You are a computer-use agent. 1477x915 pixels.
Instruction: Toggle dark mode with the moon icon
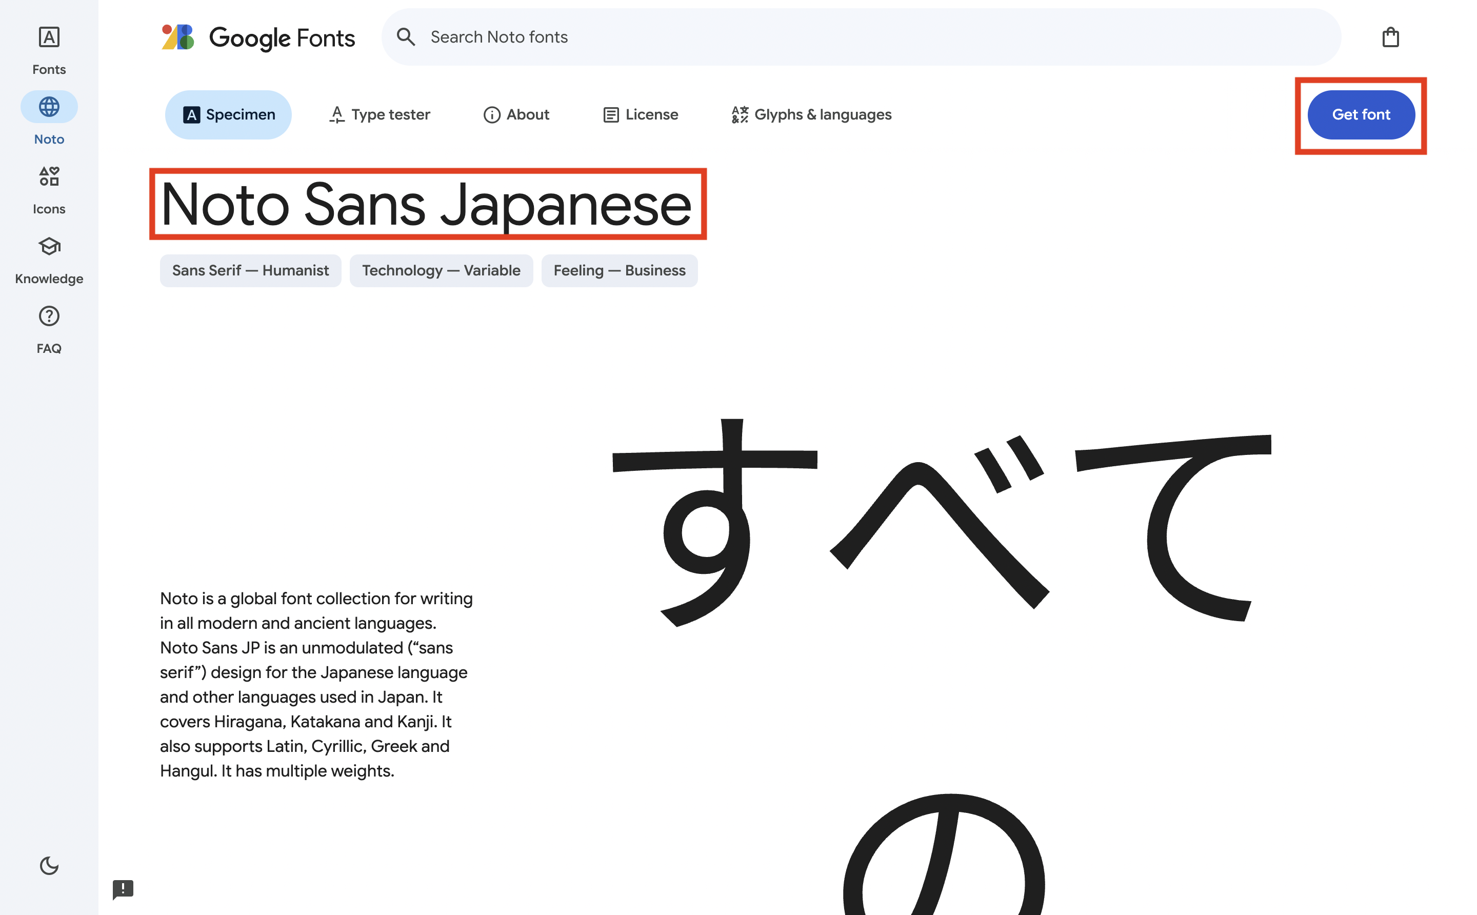tap(49, 866)
